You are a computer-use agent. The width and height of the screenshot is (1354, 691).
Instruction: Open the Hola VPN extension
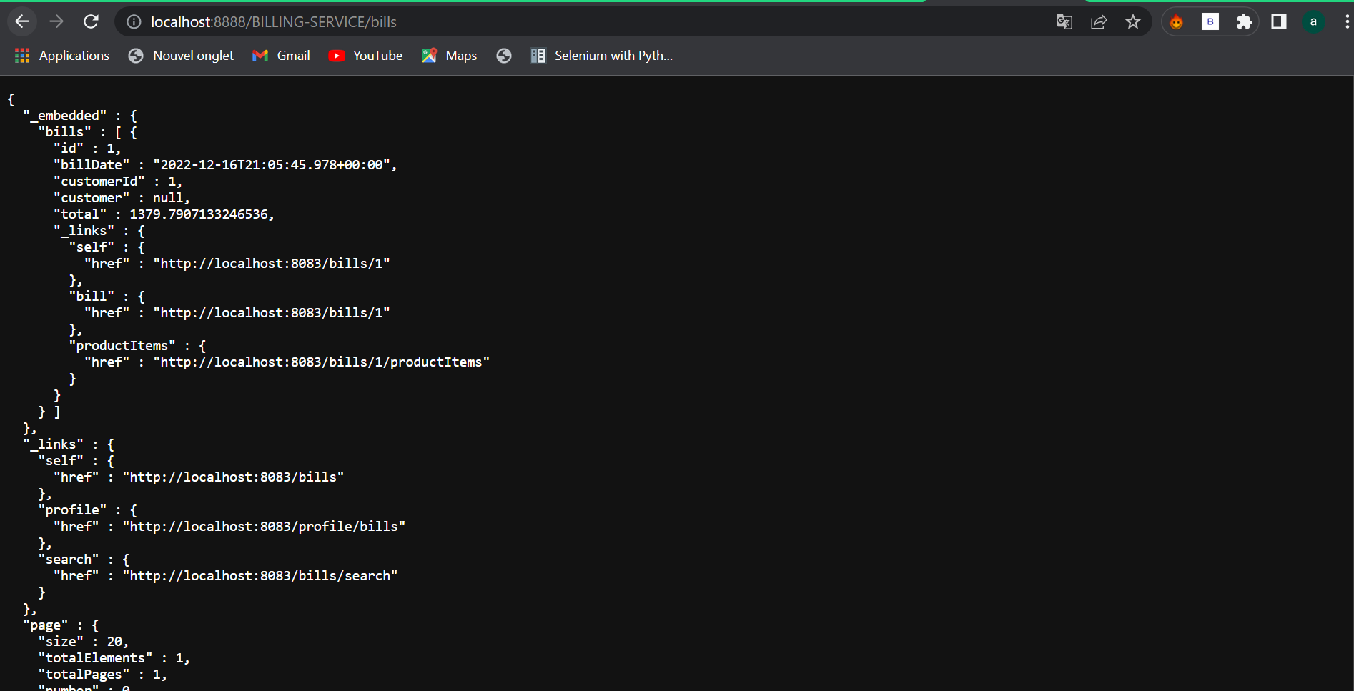(x=1176, y=21)
